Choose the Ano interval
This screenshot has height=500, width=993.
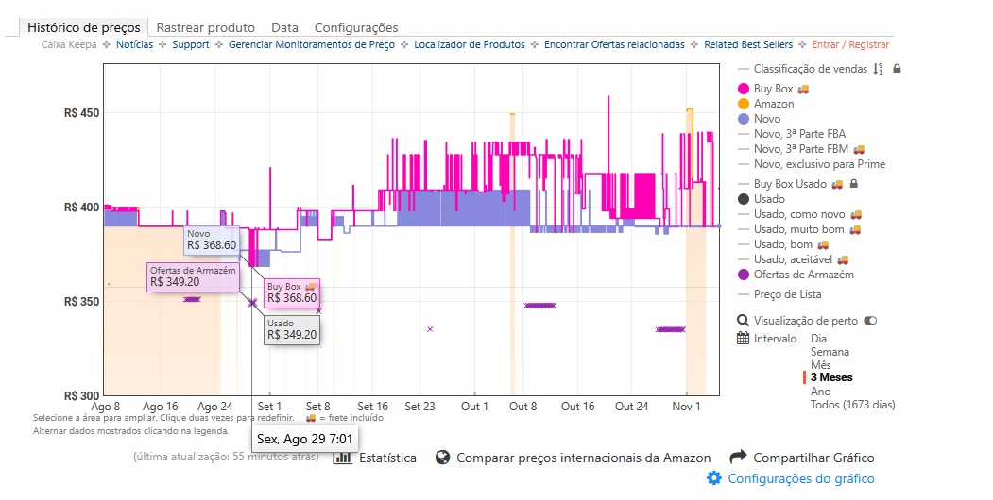821,392
